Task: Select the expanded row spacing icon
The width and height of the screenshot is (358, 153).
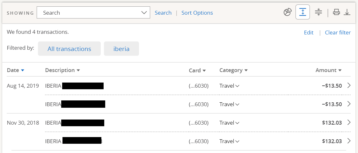Action: pos(303,12)
